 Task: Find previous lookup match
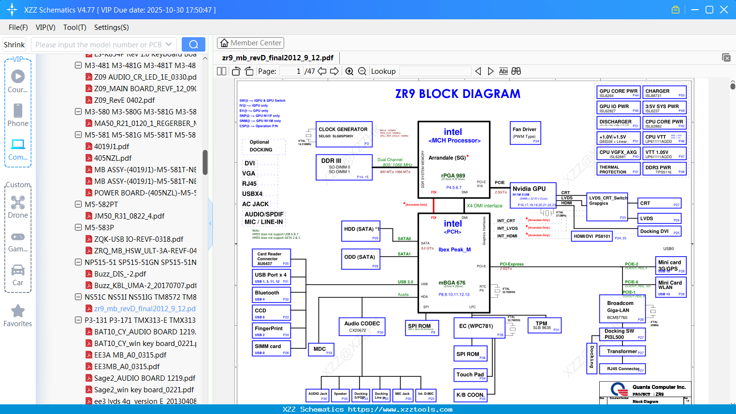[478, 71]
